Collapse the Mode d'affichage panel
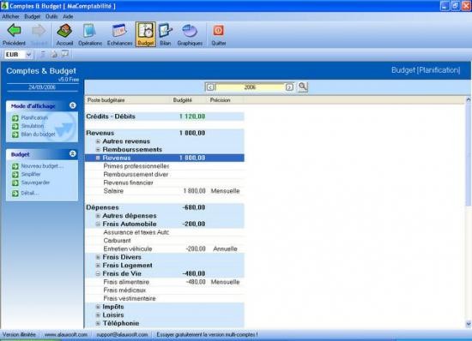This screenshot has width=472, height=341. tap(73, 105)
